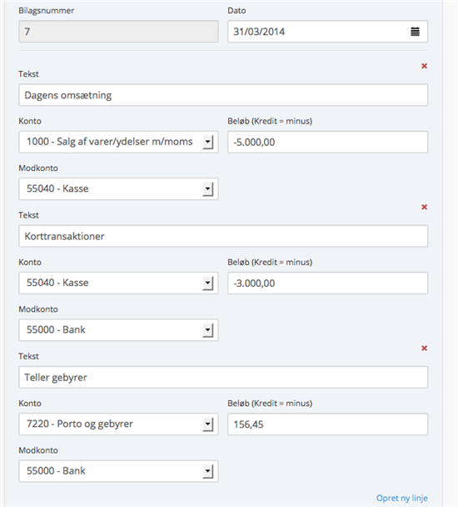The width and height of the screenshot is (458, 507).
Task: Select the Korttransaktioner text field
Action: click(x=223, y=236)
